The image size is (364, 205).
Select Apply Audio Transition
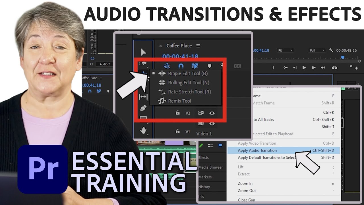[x=284, y=150]
